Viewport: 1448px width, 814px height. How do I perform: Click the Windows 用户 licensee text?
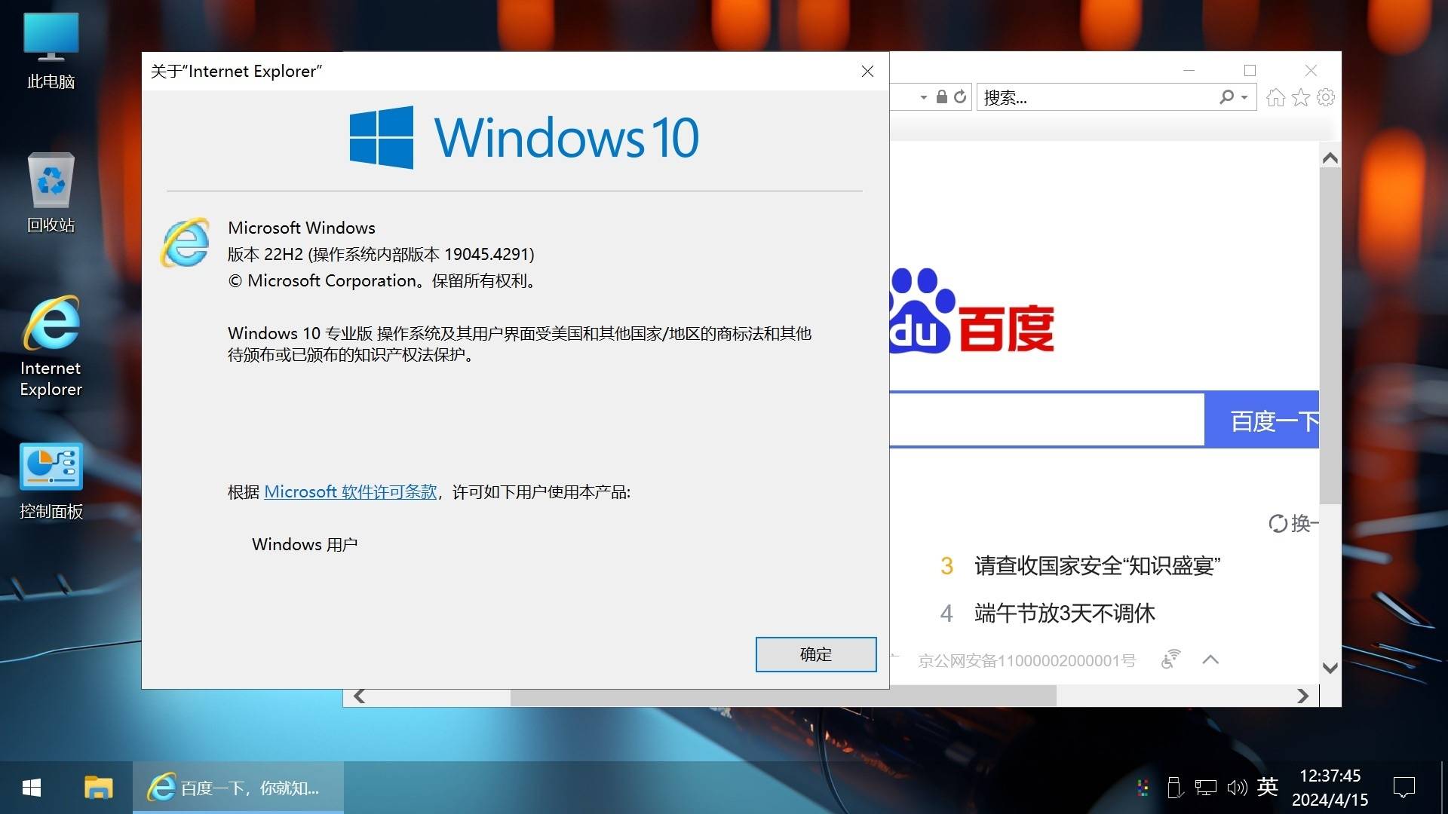click(x=305, y=545)
